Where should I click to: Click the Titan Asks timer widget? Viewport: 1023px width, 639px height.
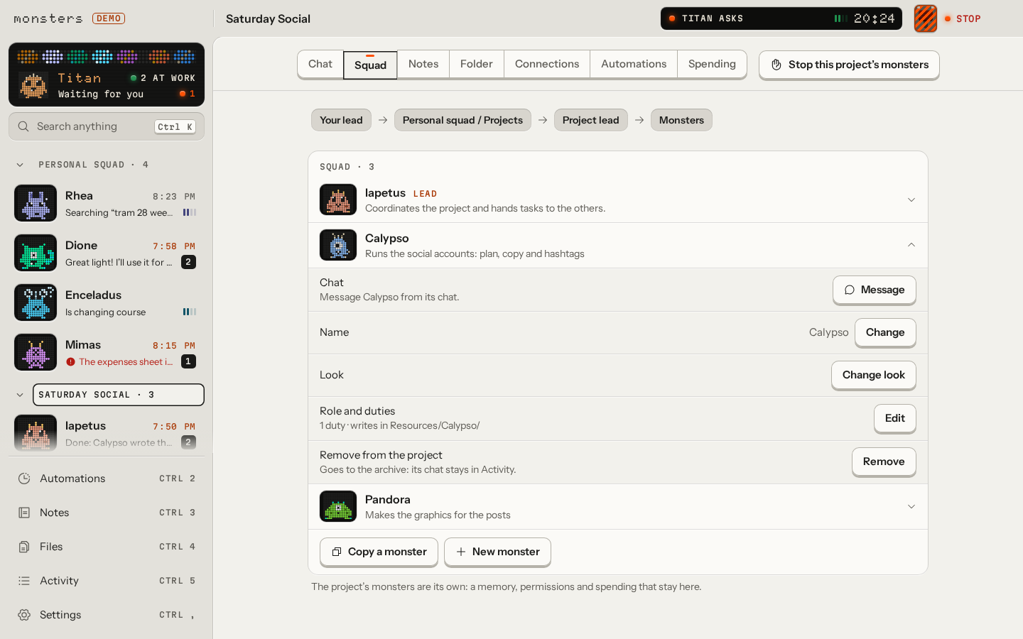(x=781, y=18)
